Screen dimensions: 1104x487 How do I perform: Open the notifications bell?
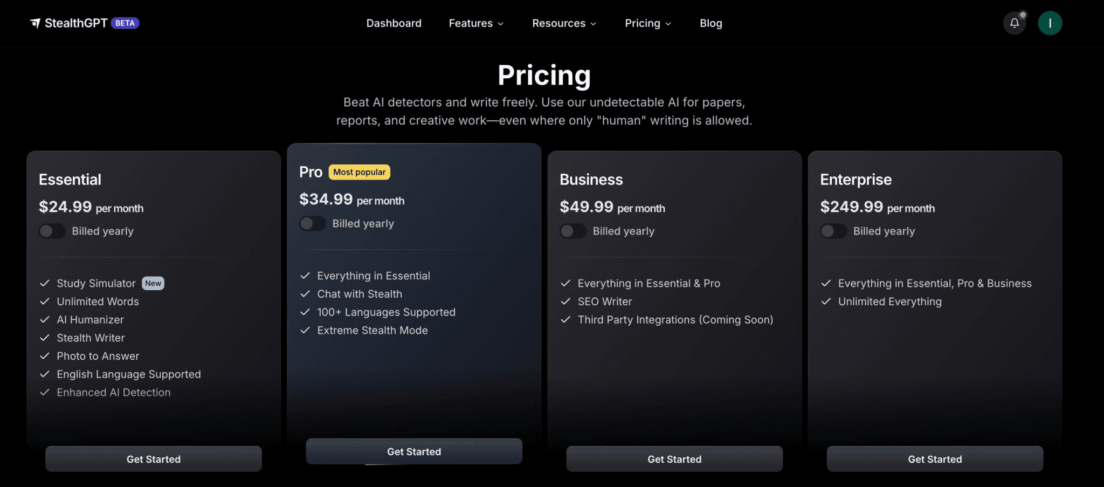[x=1014, y=23]
